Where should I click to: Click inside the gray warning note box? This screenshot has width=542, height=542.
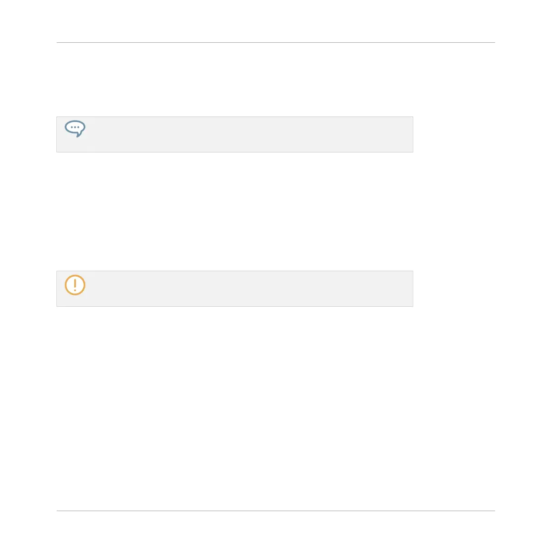pos(235,289)
